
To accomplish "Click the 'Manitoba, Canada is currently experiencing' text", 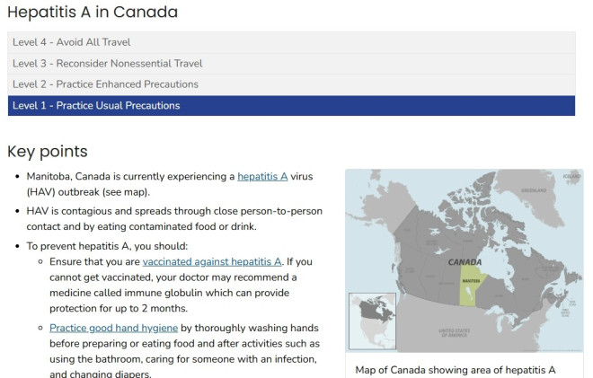I will pos(130,177).
